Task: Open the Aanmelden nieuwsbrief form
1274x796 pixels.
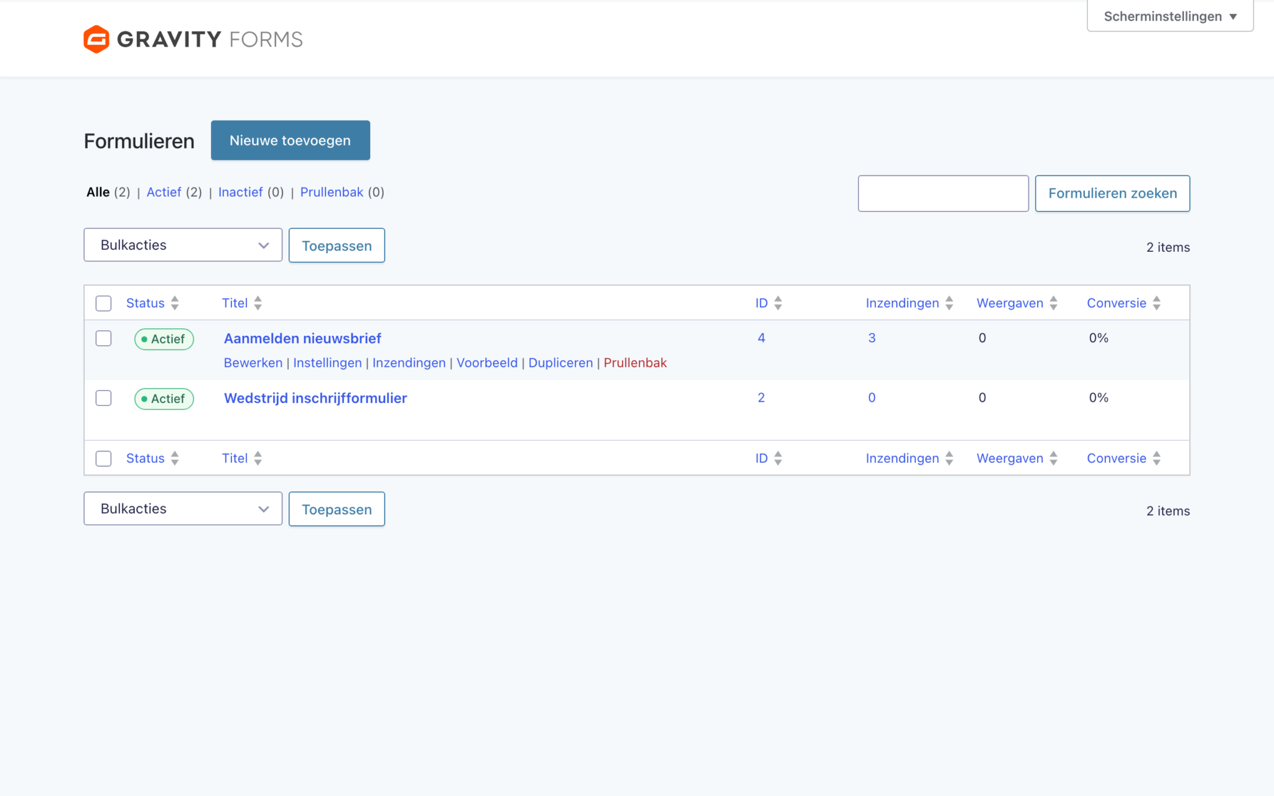Action: coord(302,338)
